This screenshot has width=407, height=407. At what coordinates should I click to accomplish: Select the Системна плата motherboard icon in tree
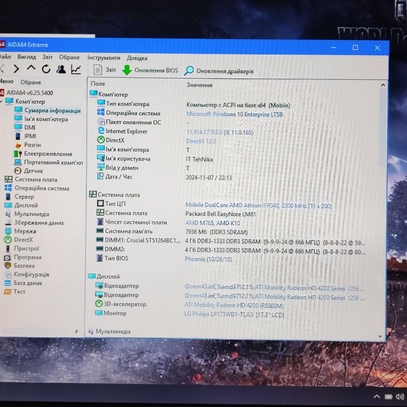pyautogui.click(x=9, y=179)
